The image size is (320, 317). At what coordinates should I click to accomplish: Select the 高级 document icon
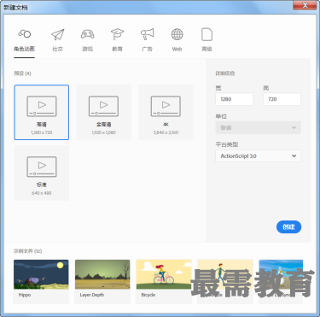pyautogui.click(x=207, y=34)
